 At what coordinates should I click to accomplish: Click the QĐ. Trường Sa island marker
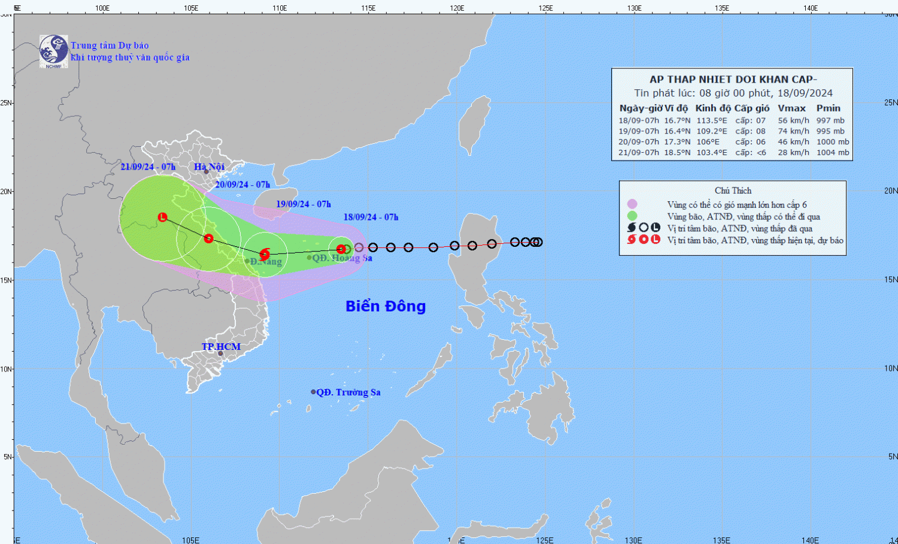(x=313, y=392)
